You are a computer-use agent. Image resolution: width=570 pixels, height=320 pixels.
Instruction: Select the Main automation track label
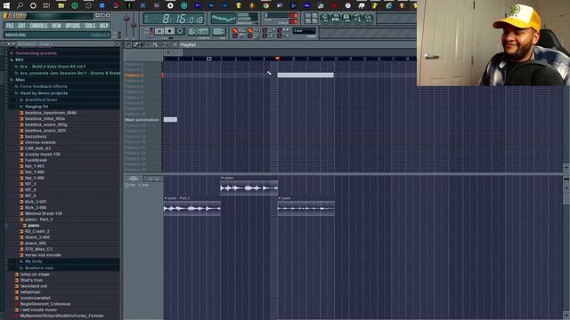click(x=142, y=120)
